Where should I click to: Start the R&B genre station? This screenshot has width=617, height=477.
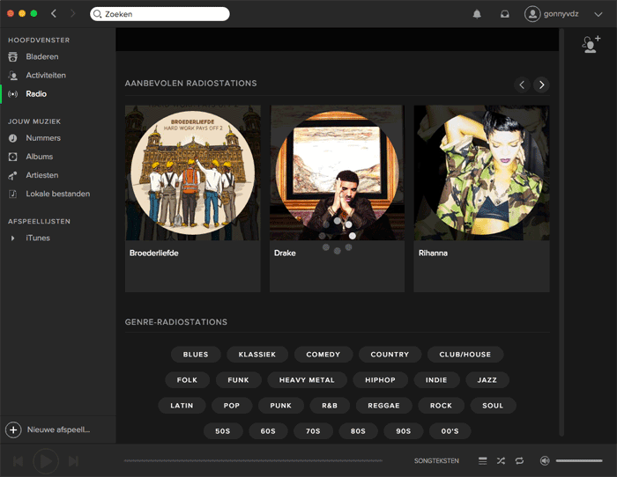[330, 406]
